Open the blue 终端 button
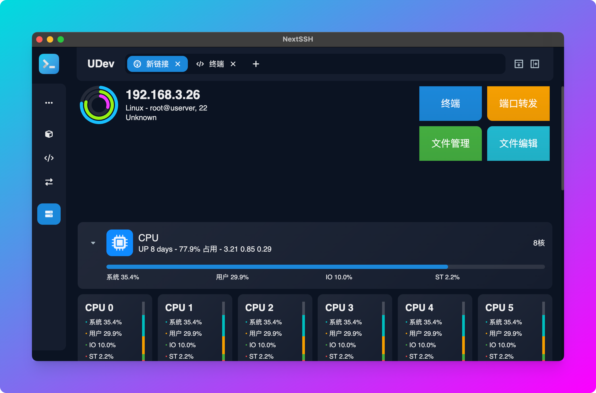The image size is (596, 393). pos(450,104)
